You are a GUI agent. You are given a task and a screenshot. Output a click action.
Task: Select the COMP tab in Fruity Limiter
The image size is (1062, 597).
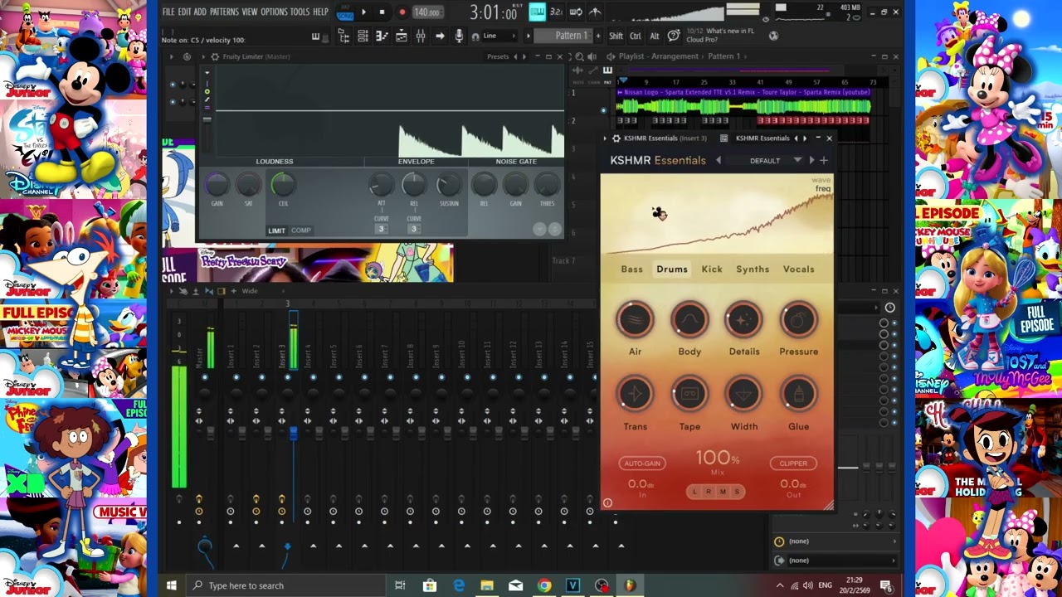(300, 231)
